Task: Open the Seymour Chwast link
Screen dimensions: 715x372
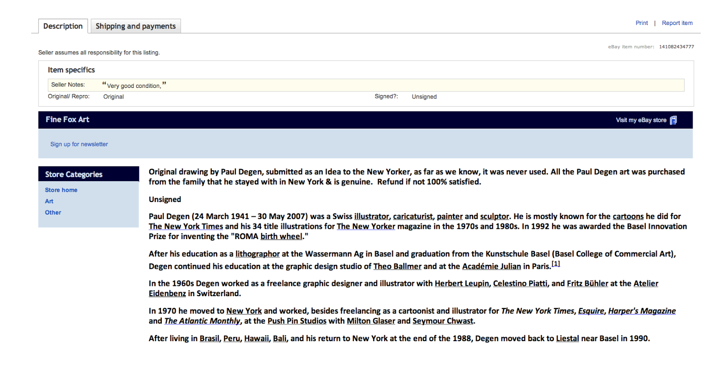Action: [443, 321]
